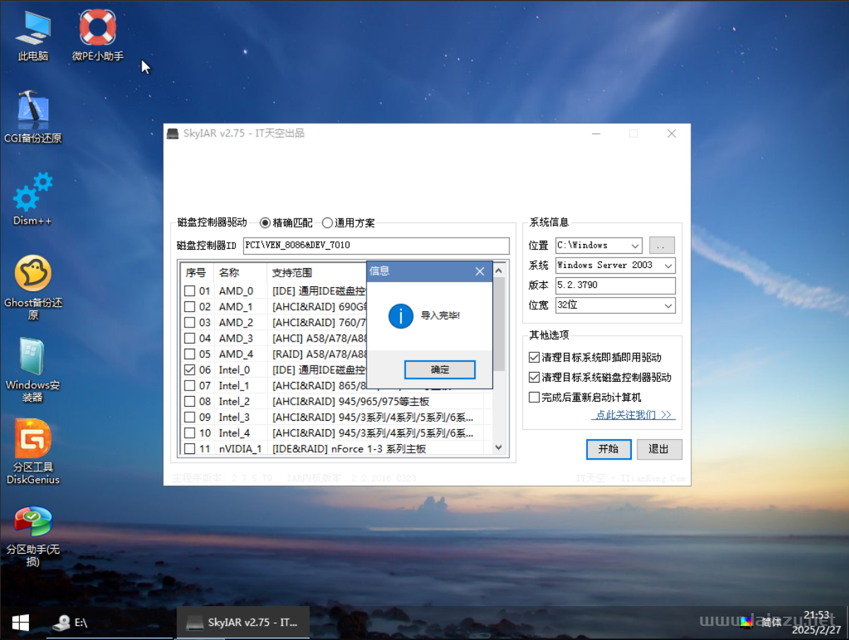Click the 支持范围 column header
Viewport: 849px width, 640px height.
(x=316, y=272)
